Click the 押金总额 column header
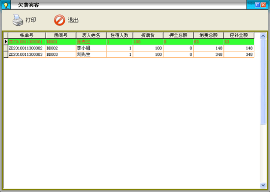This screenshot has height=192, width=270. (178, 35)
